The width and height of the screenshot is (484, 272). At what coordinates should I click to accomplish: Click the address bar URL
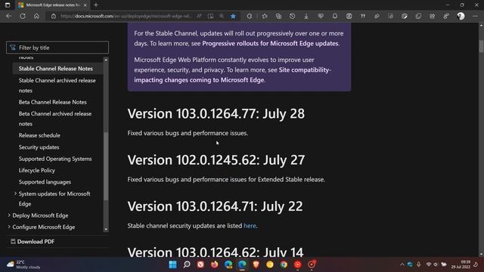(x=126, y=16)
